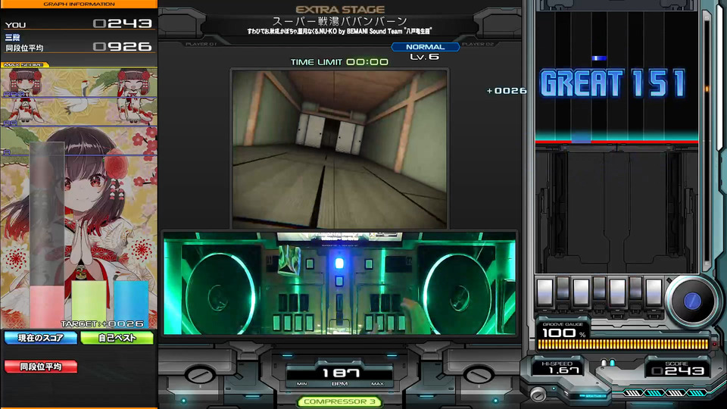Select the blue 現在のスコア legend button
This screenshot has width=727, height=409.
point(41,338)
